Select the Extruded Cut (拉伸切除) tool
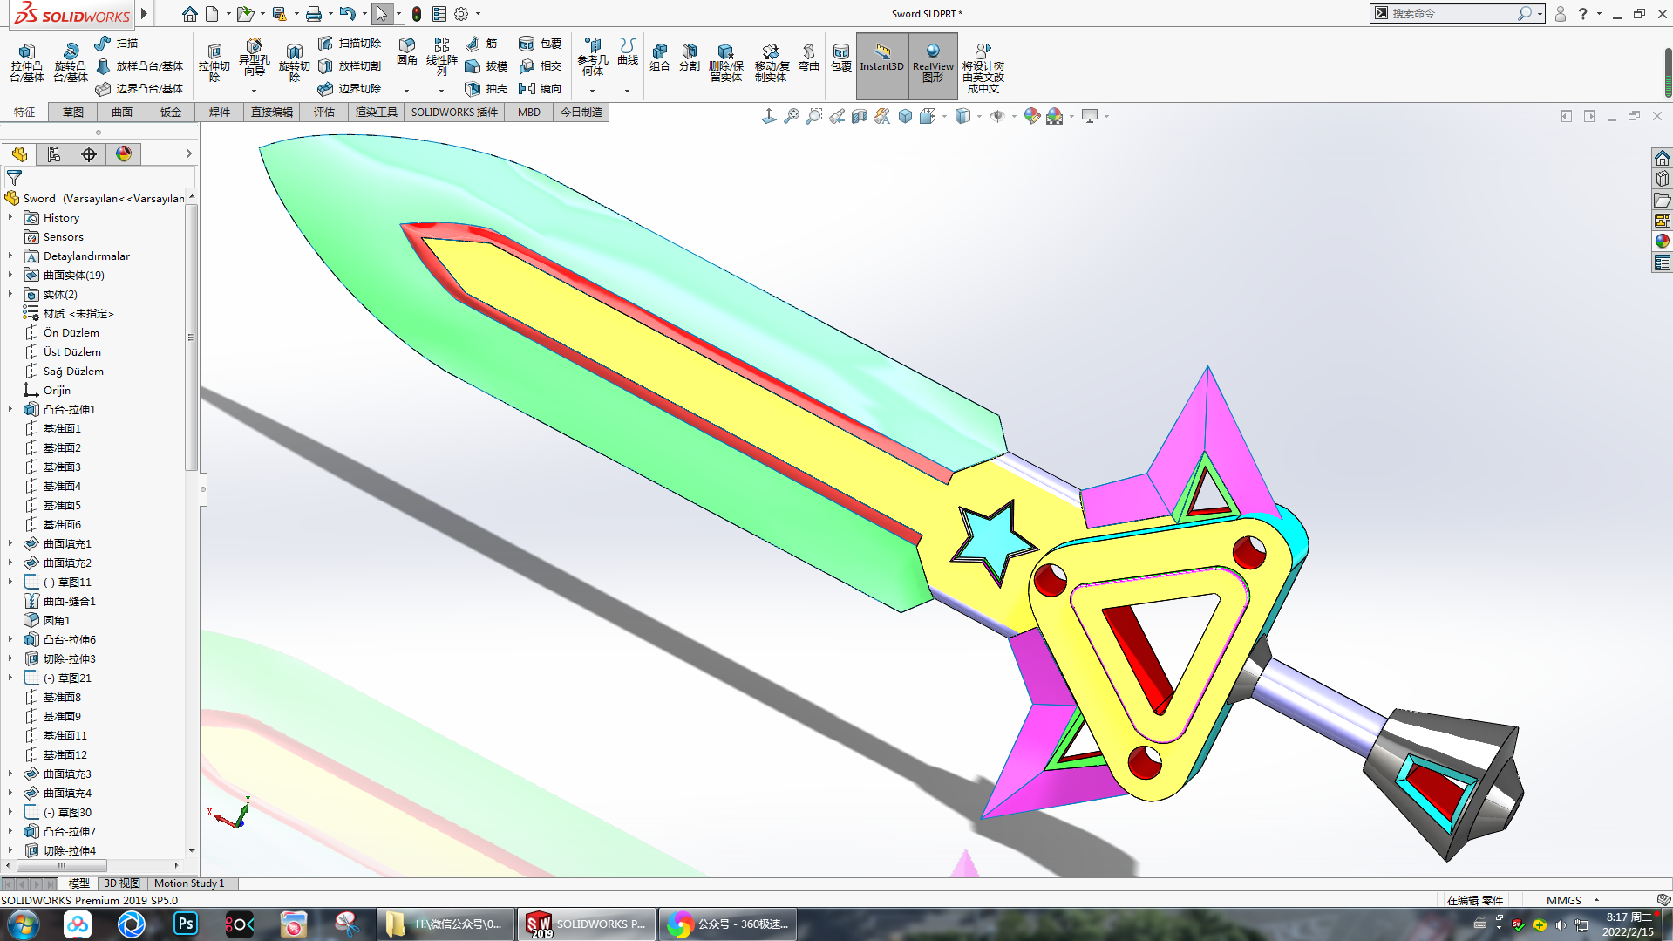Screen dimensions: 1673x941 214,63
